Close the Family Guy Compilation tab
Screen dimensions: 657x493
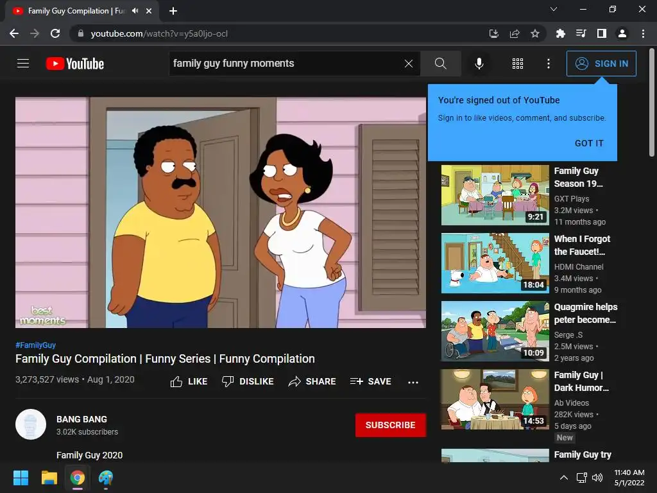(x=149, y=11)
